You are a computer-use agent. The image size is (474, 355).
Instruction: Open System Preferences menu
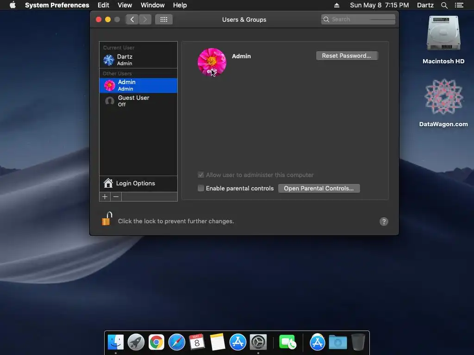click(57, 5)
